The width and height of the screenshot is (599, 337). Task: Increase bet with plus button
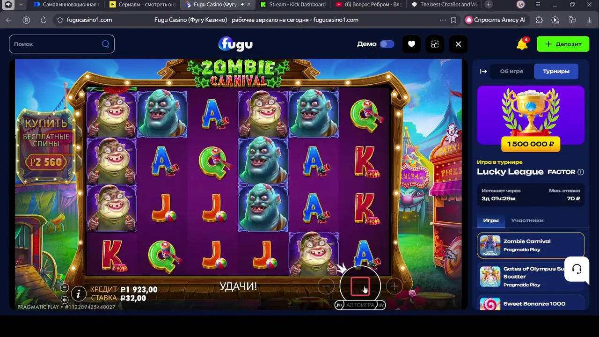point(394,286)
